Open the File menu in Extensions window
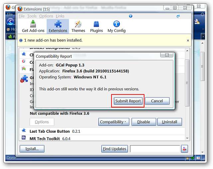This screenshot has width=213, height=169. 22,16
